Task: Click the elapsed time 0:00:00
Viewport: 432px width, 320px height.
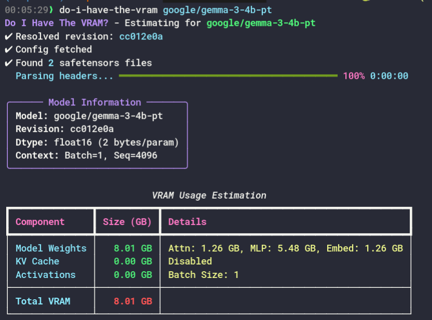Action: pos(389,76)
